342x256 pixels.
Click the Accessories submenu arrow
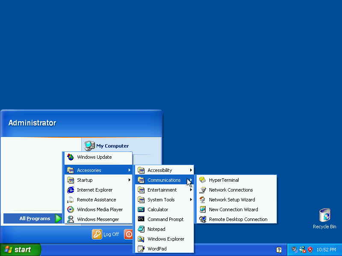pyautogui.click(x=130, y=170)
